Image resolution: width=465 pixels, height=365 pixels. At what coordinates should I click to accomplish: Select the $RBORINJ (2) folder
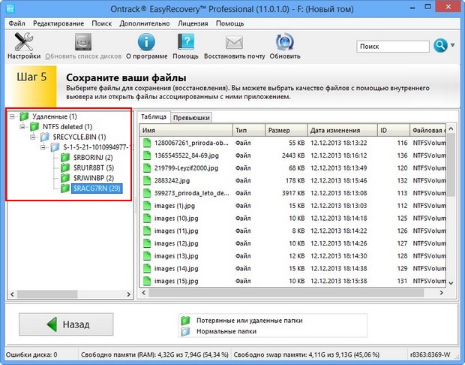click(93, 158)
